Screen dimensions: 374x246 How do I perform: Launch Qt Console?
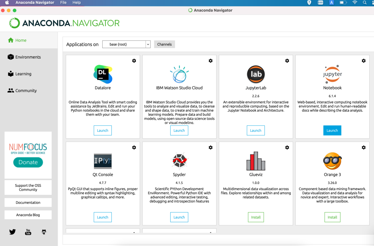click(x=103, y=217)
